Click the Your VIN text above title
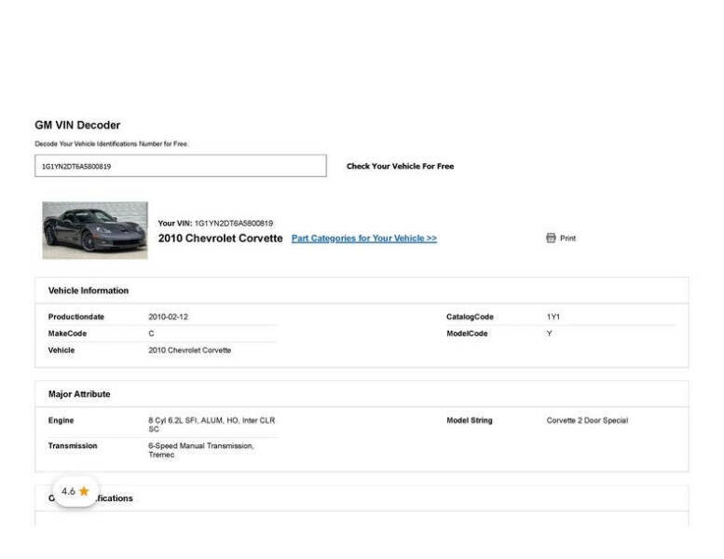Viewport: 724px width, 559px height. [215, 224]
